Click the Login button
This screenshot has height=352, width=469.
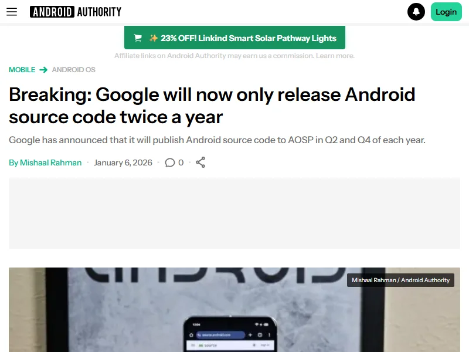(446, 12)
